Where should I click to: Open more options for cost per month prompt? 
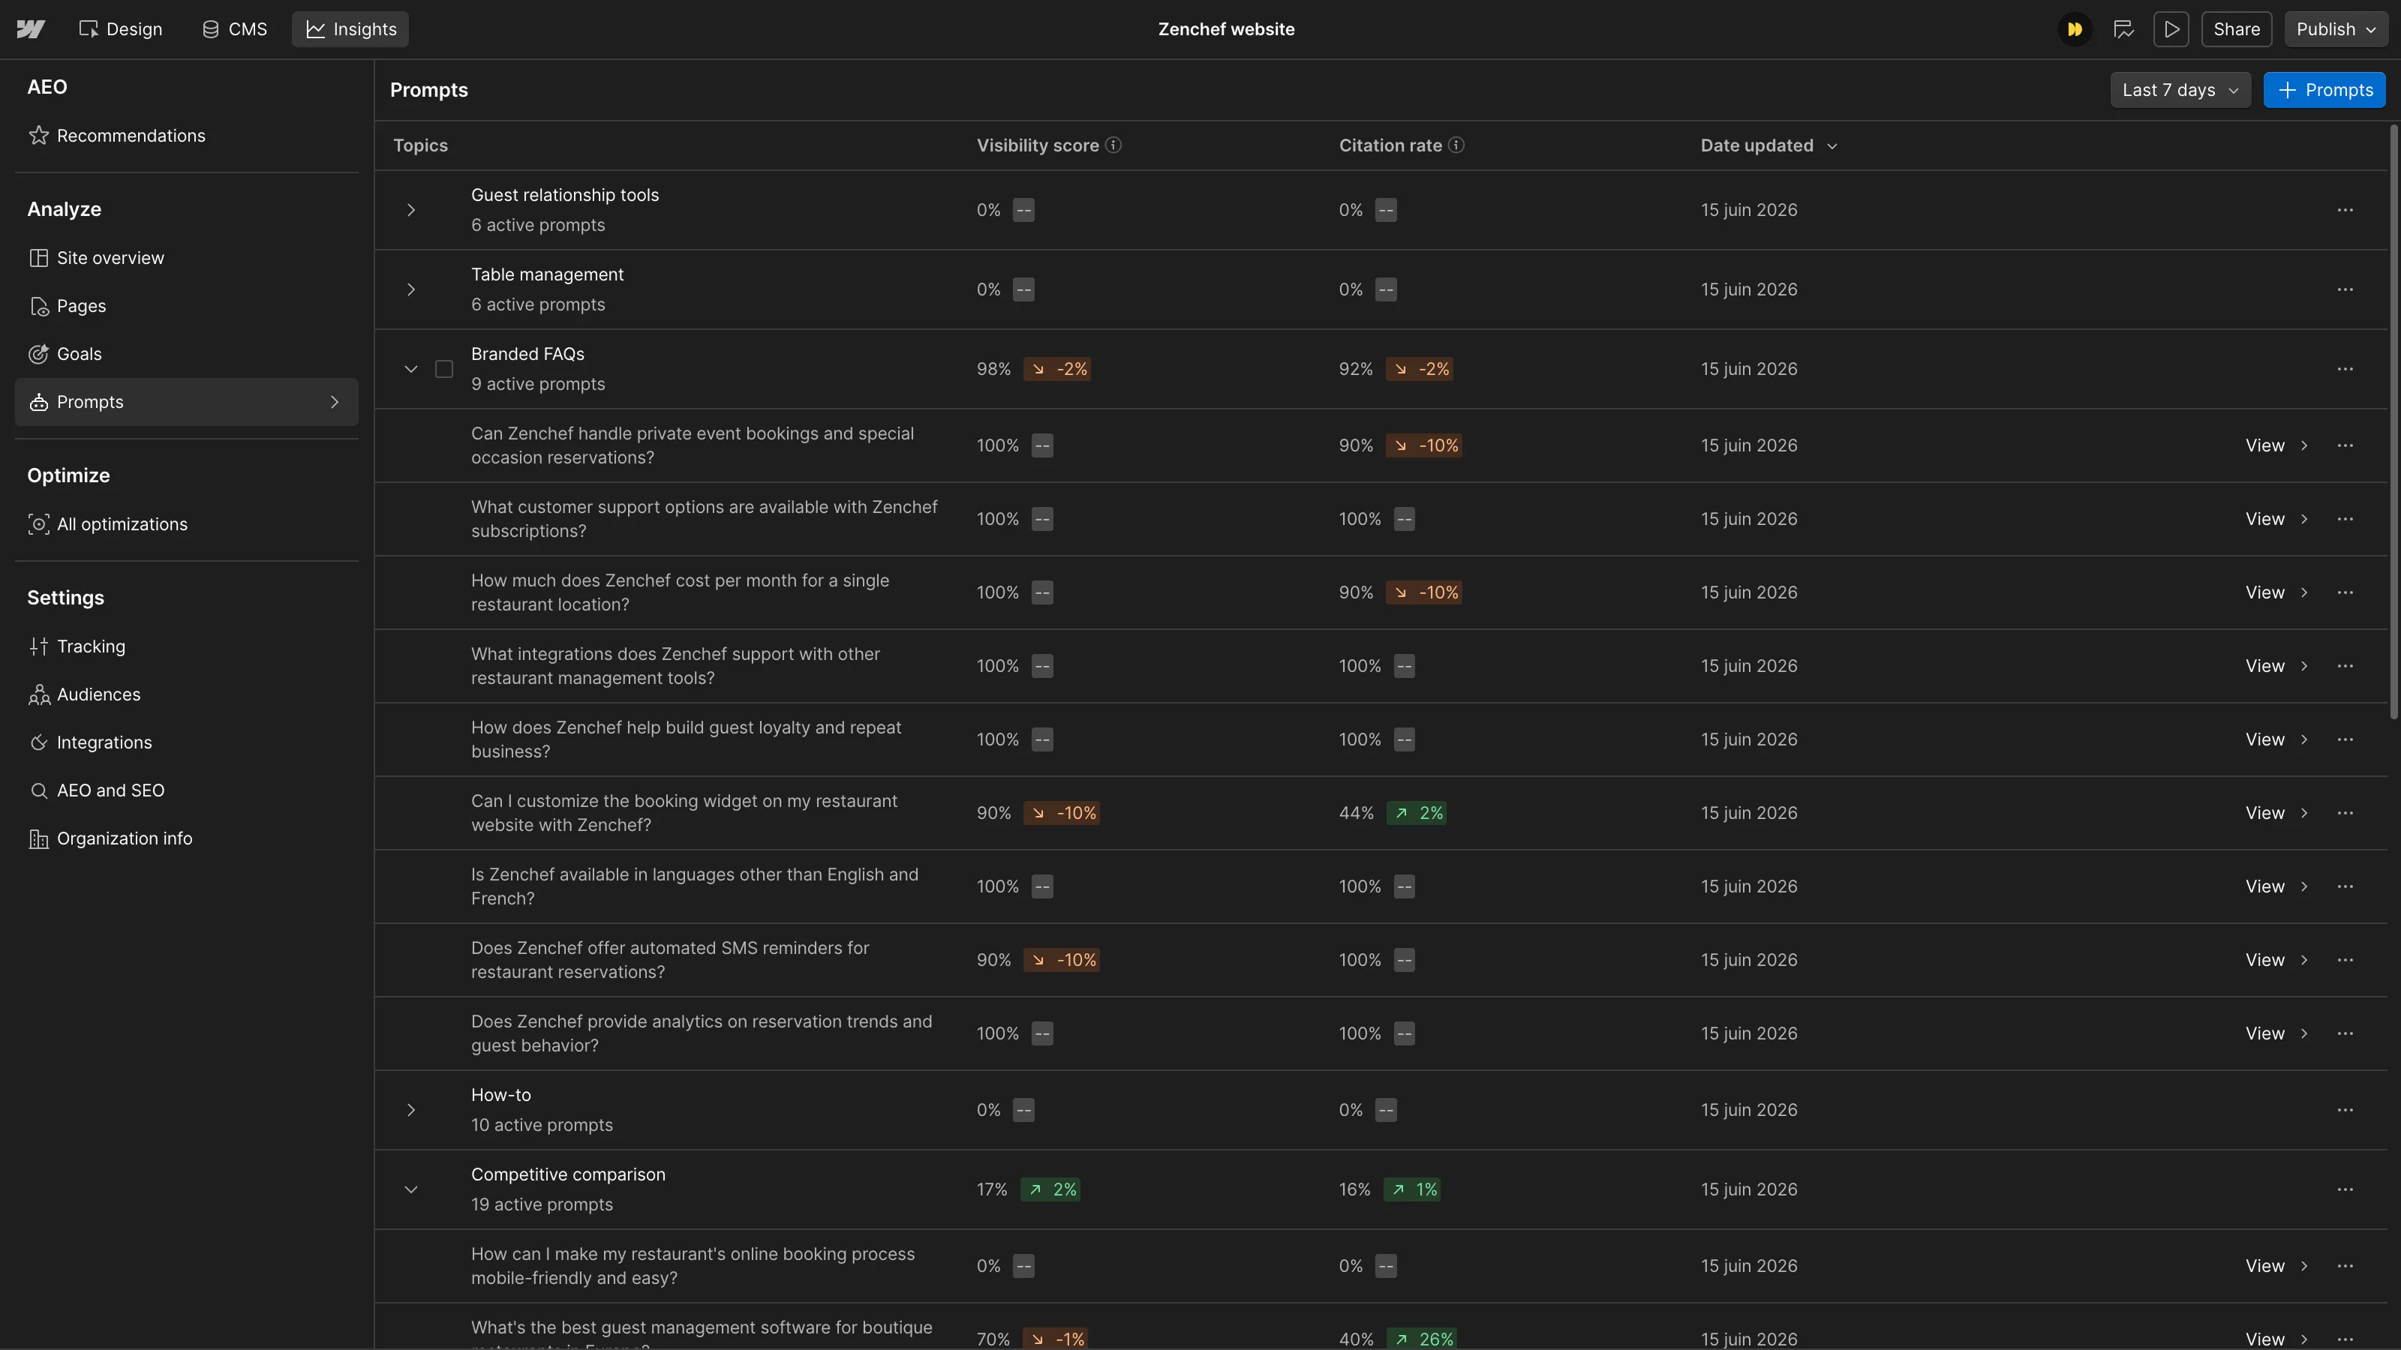[2345, 592]
